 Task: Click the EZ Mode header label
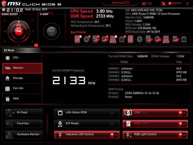pos(9,50)
